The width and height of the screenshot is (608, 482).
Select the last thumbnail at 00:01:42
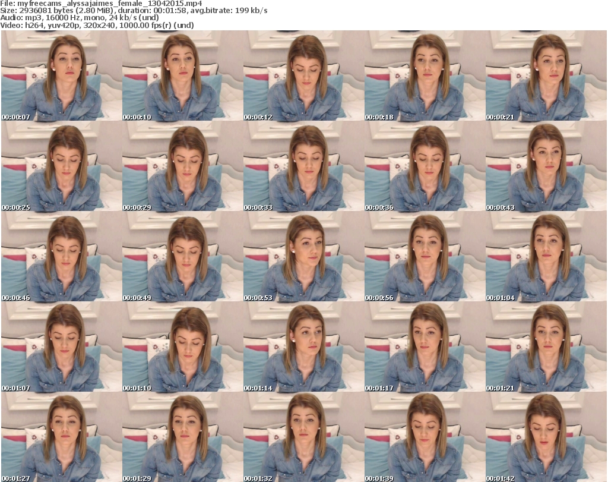pos(546,437)
